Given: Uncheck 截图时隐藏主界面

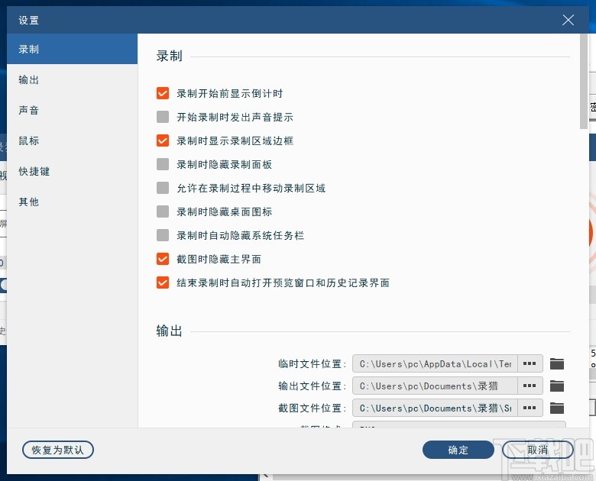Looking at the screenshot, I should 163,259.
